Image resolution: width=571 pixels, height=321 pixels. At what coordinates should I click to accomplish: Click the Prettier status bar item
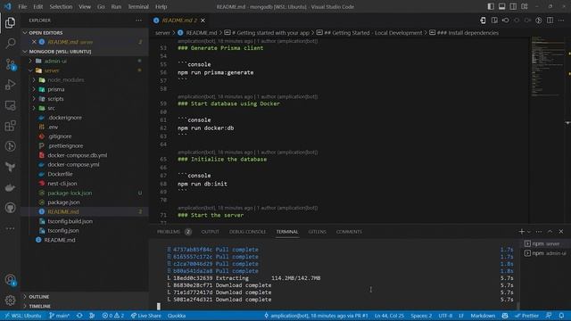(x=526, y=316)
